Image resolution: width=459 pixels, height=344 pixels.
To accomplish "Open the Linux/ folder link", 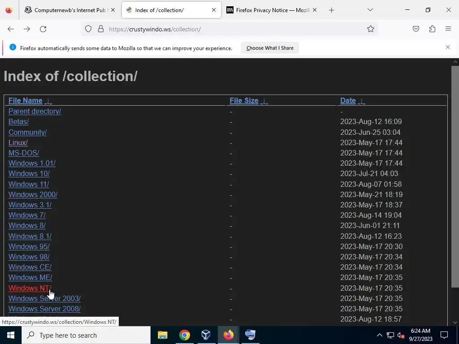I will tap(18, 143).
